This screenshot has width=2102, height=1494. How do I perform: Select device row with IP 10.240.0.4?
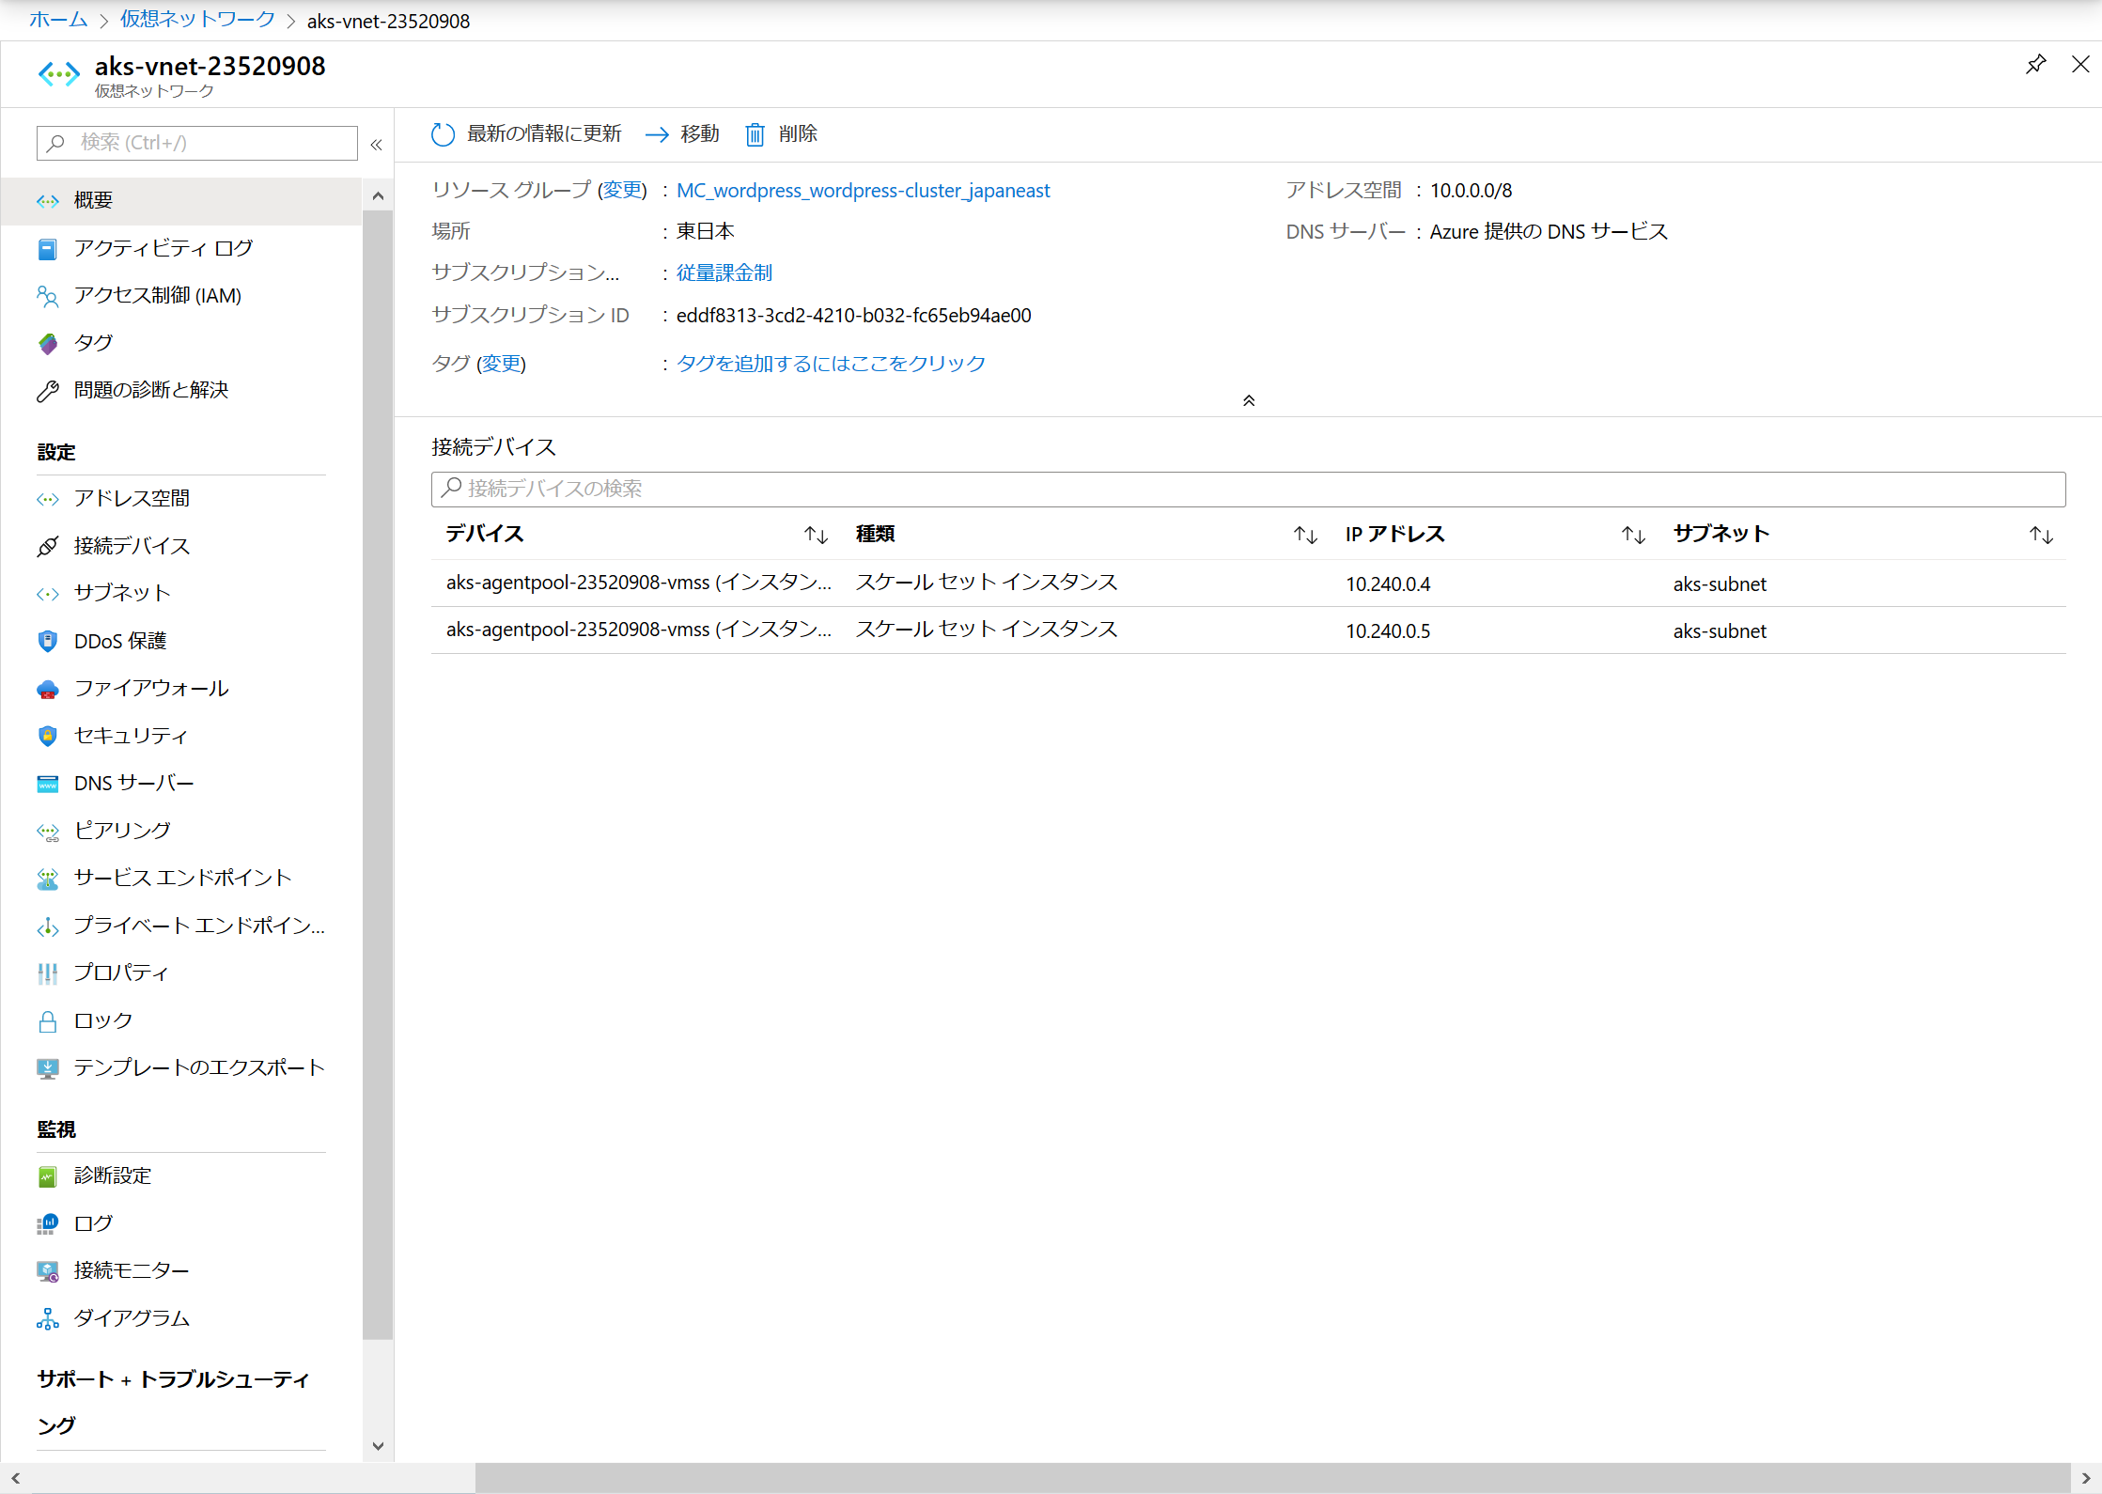(1248, 584)
